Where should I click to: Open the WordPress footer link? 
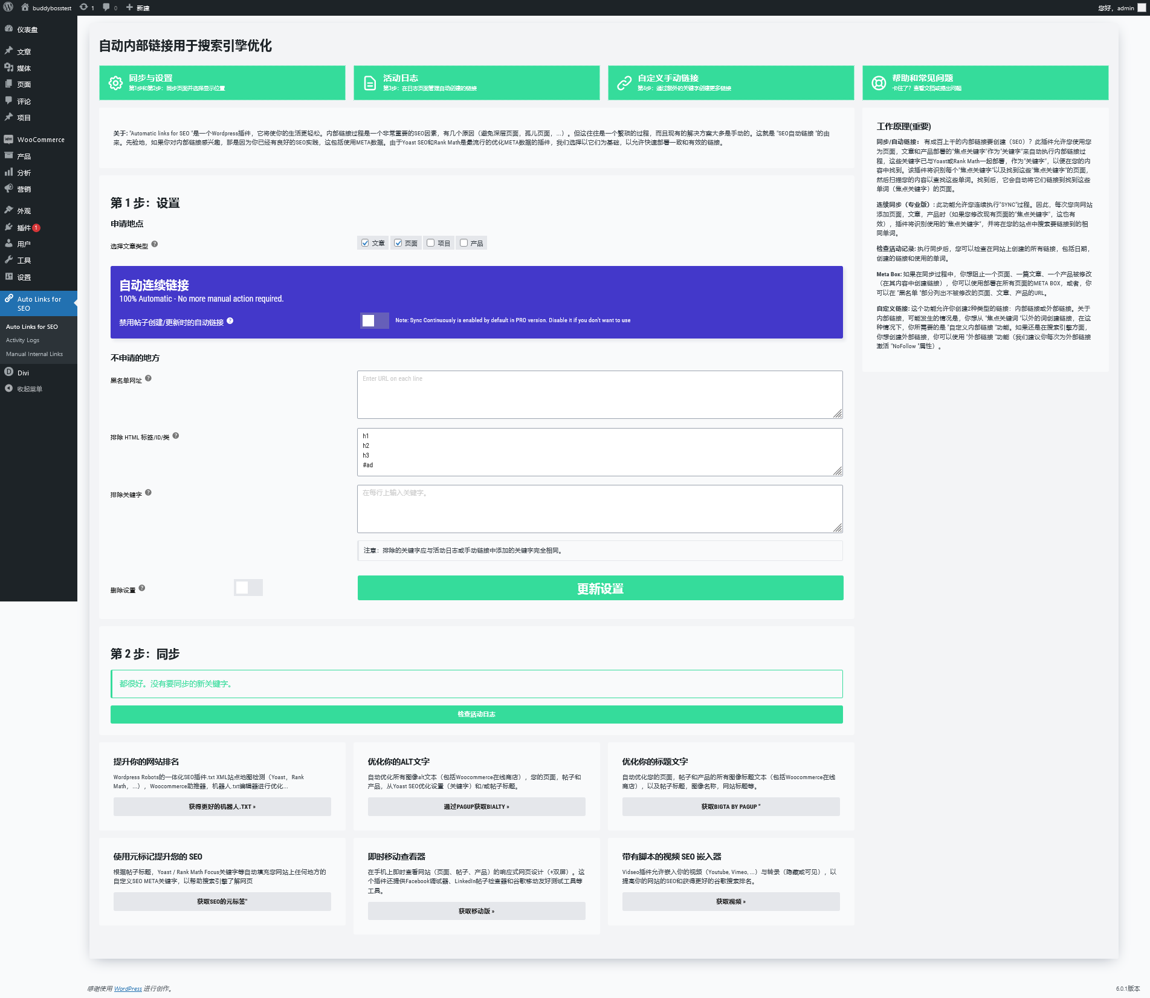pos(128,989)
